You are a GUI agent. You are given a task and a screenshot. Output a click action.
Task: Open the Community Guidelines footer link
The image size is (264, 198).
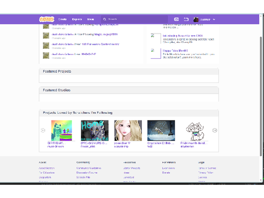[89, 168]
